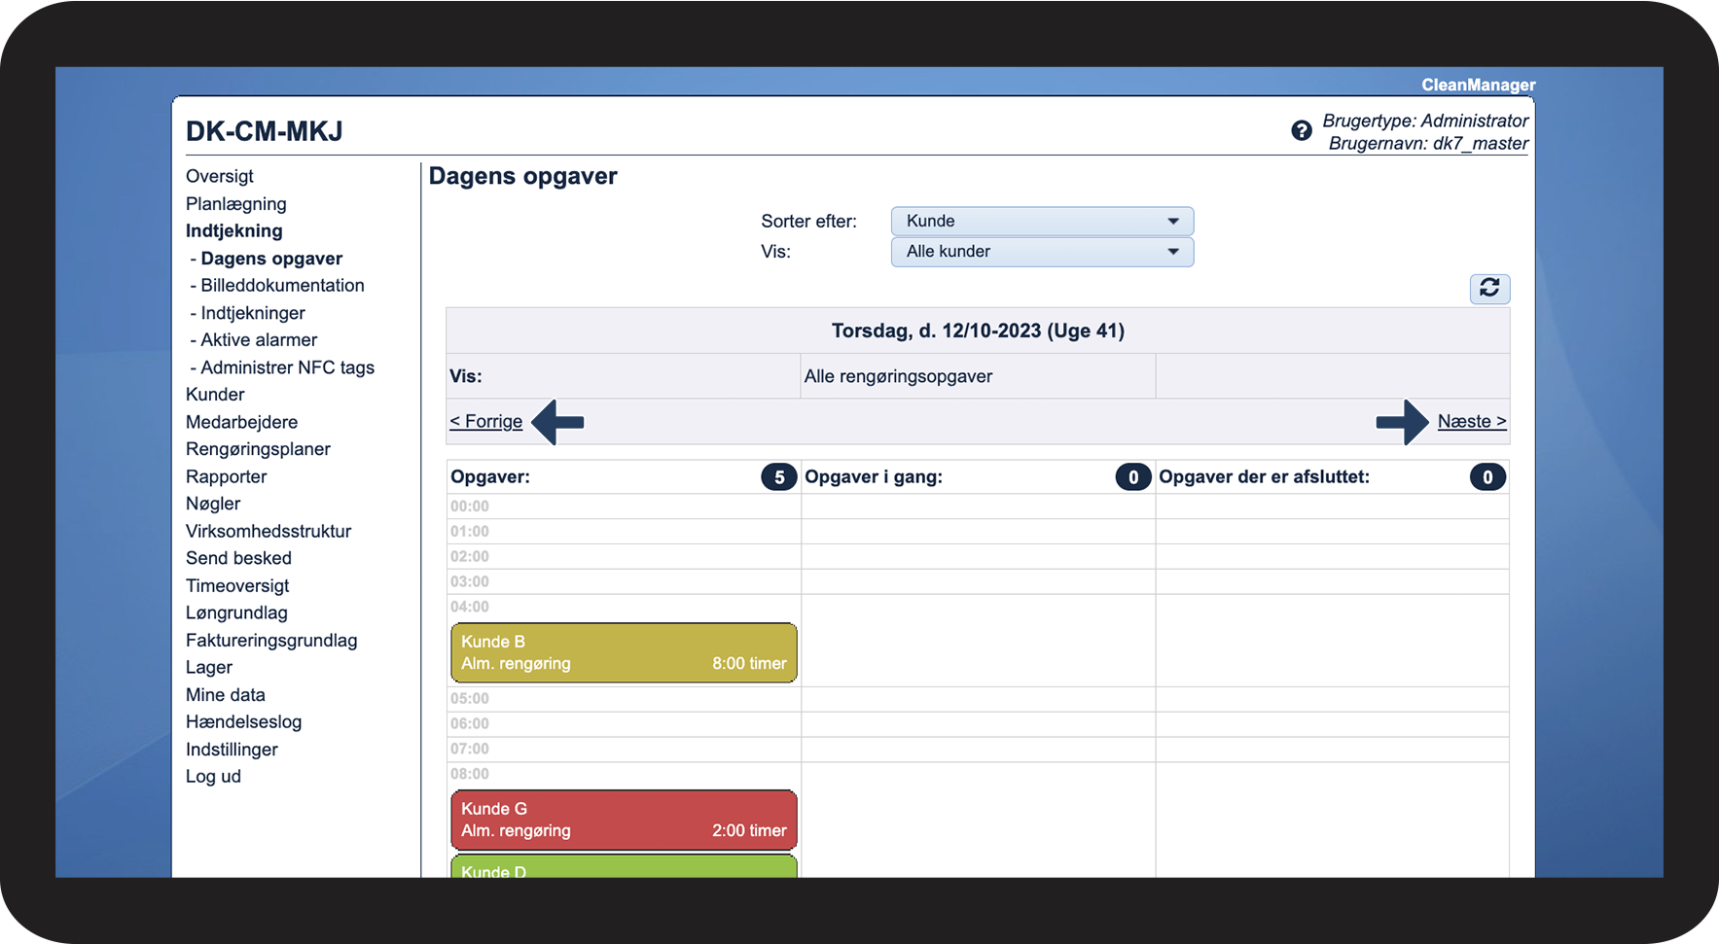Click the Opgaver count badge showing 5
Viewport: 1719px width, 944px height.
[778, 477]
